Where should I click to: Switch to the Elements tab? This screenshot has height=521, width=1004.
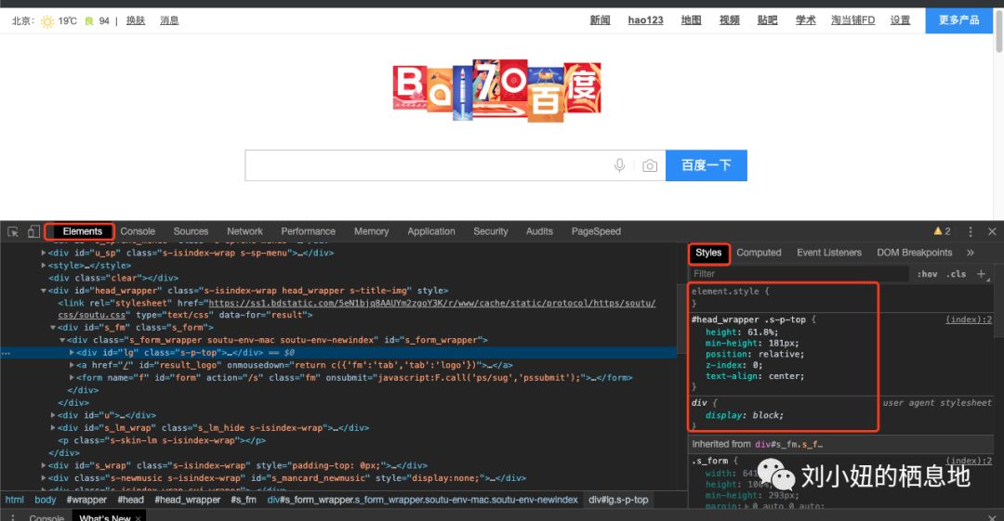[82, 231]
